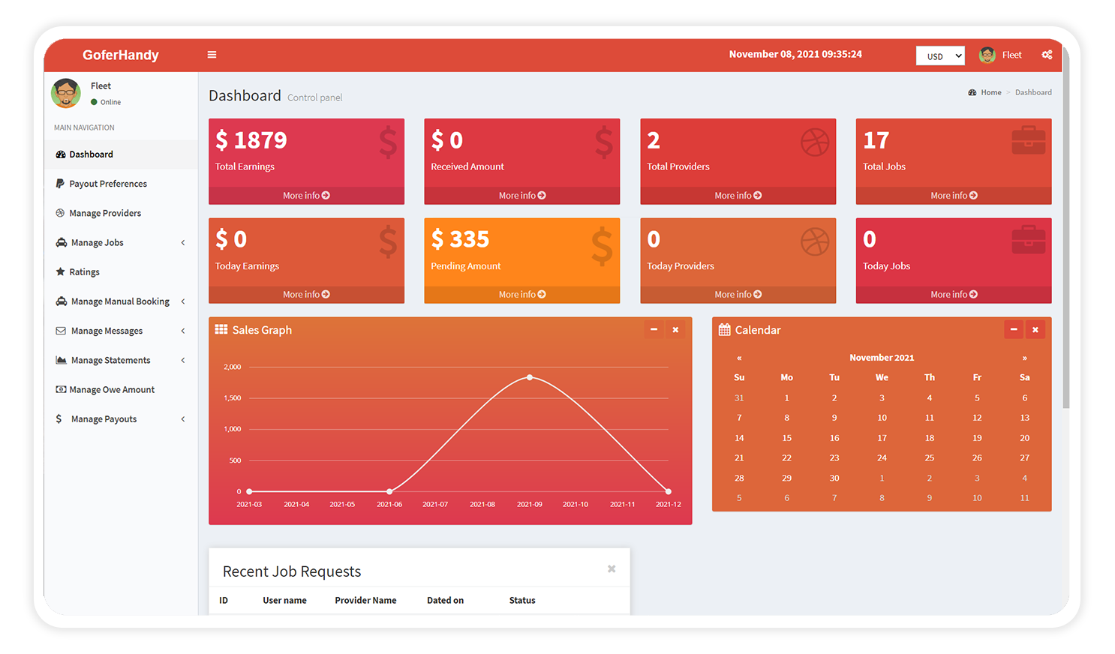Screen dimensions: 1115x654
Task: Expand the Manage Messages submenu arrow
Action: pos(183,331)
